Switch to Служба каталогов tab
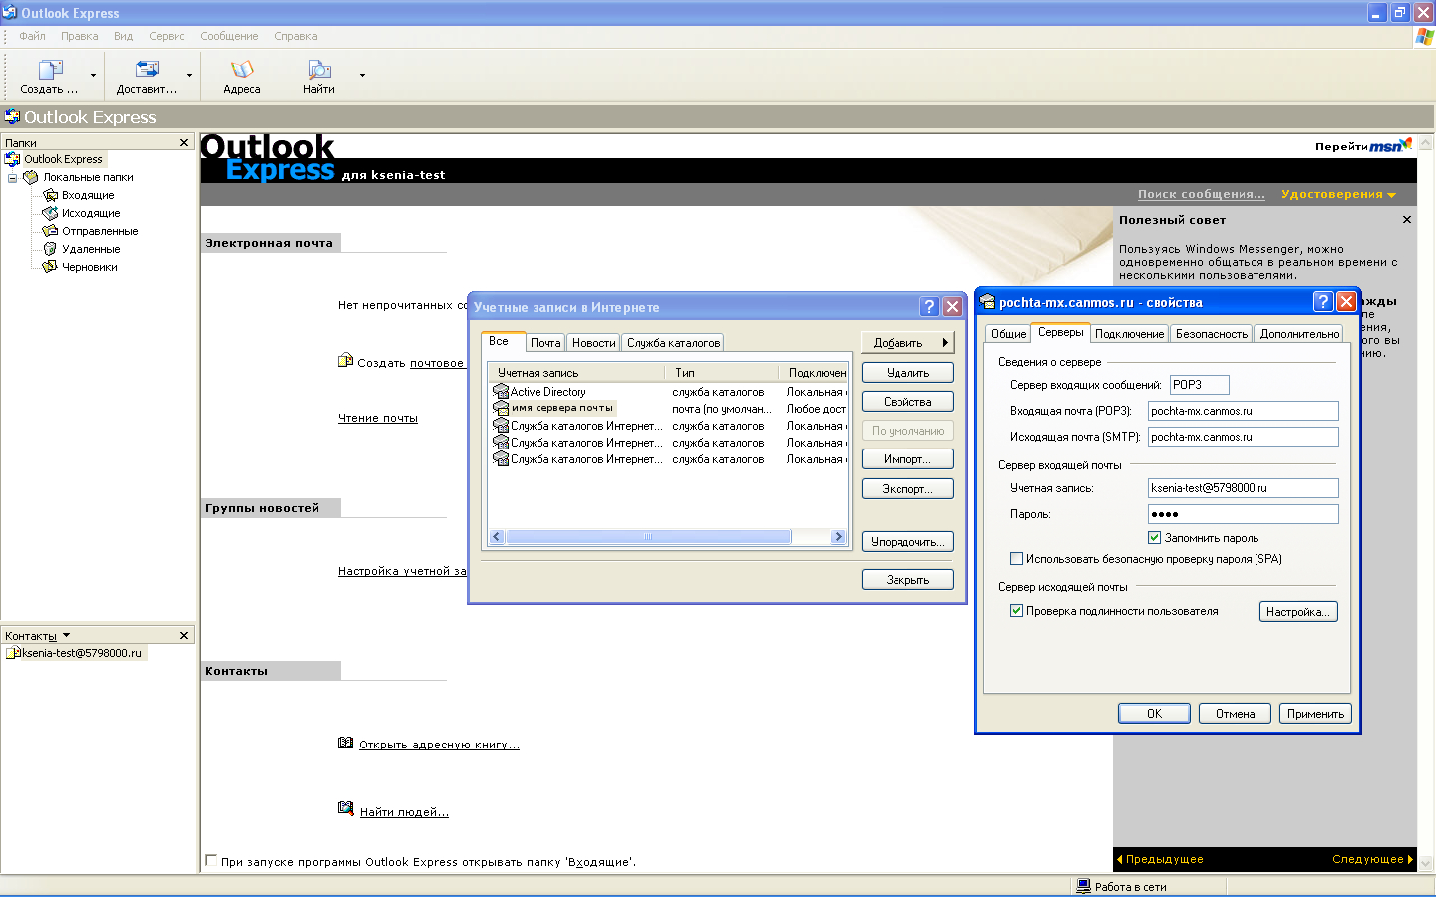The width and height of the screenshot is (1436, 897). [x=673, y=343]
